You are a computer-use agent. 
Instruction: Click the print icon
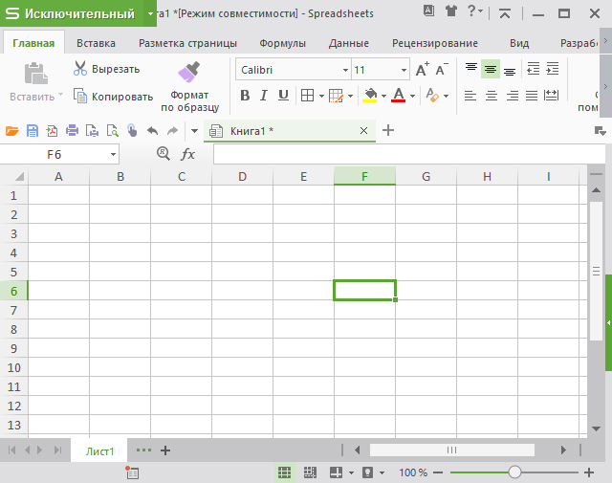click(72, 130)
